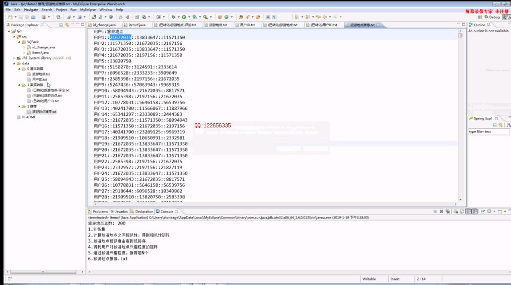Screen dimensions: 511x285
Task: Open the Problems tab in bottom panel
Action: coord(98,211)
